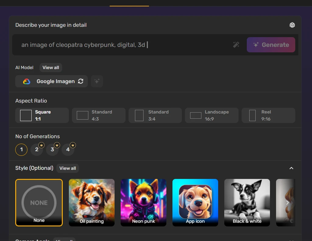Open the Google Imagen model selector
Viewport: 312px width, 241px height.
click(x=51, y=81)
